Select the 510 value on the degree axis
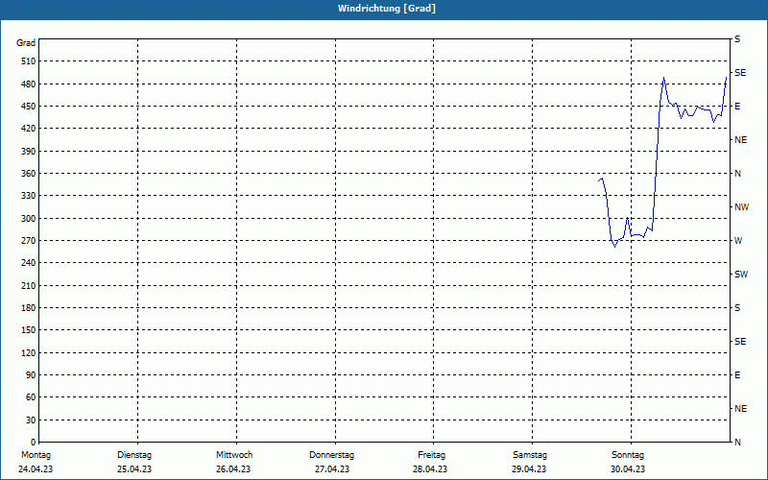This screenshot has height=480, width=768. coord(29,61)
